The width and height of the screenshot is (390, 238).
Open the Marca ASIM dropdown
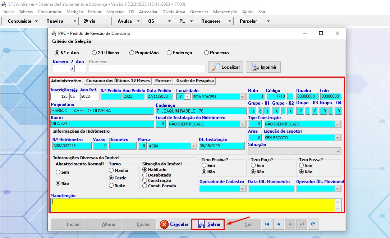point(193,146)
